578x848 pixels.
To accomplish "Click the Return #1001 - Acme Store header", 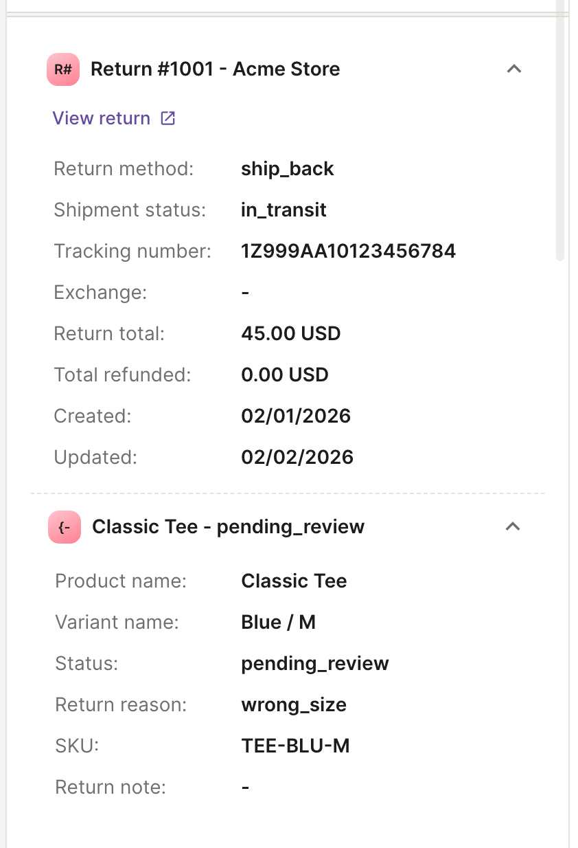I will coord(215,69).
